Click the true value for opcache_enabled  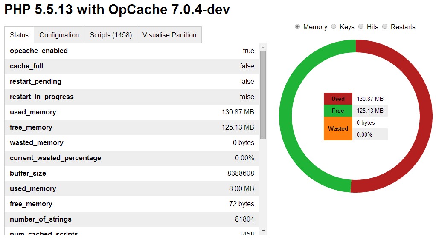point(249,51)
